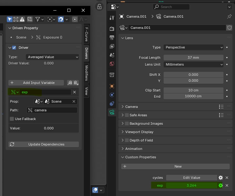This screenshot has height=196, width=235.
Task: Toggle the pin icon in properties header
Action: click(x=229, y=16)
